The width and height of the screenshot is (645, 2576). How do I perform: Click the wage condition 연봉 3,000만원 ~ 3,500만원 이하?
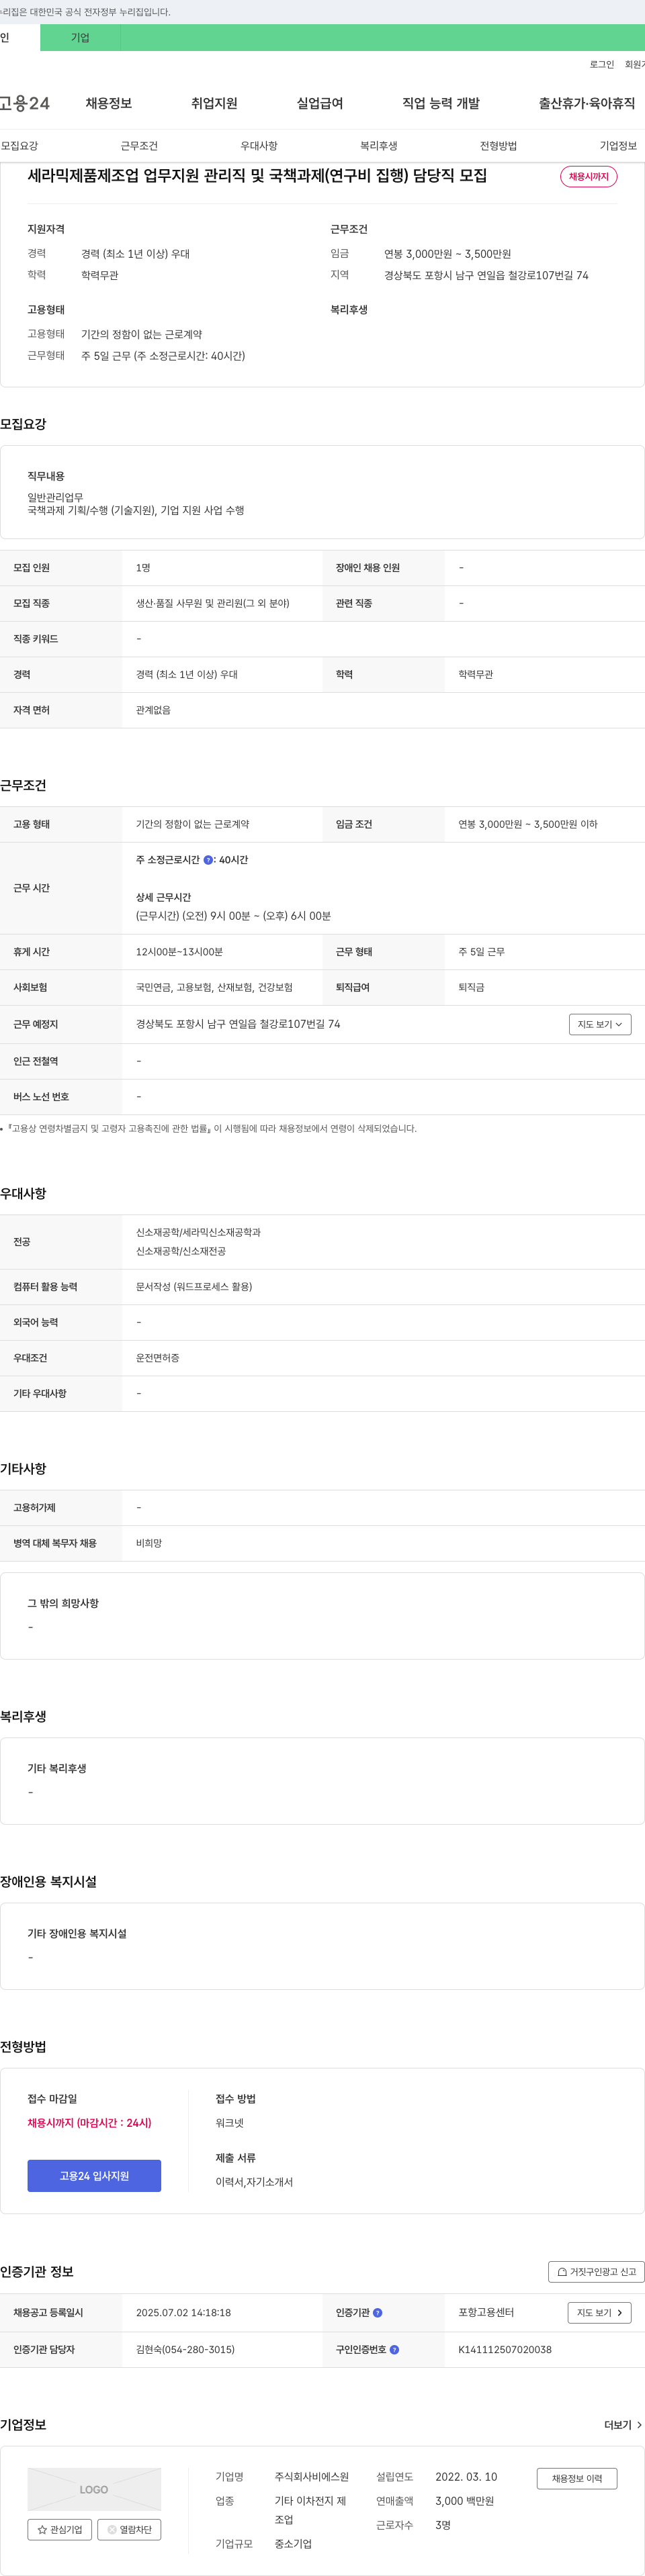tap(528, 825)
